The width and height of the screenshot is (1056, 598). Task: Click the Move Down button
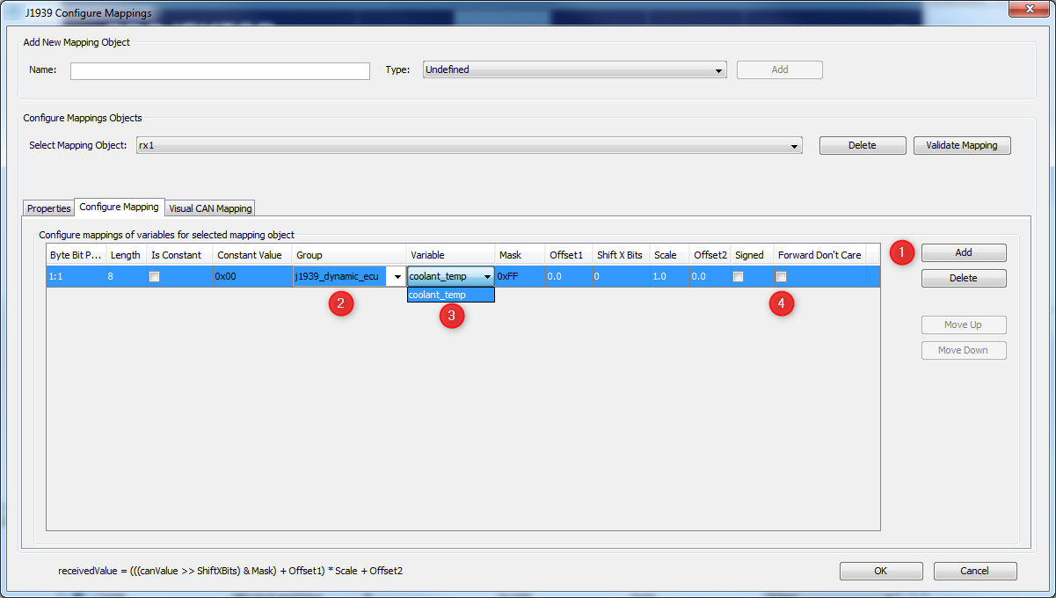963,349
